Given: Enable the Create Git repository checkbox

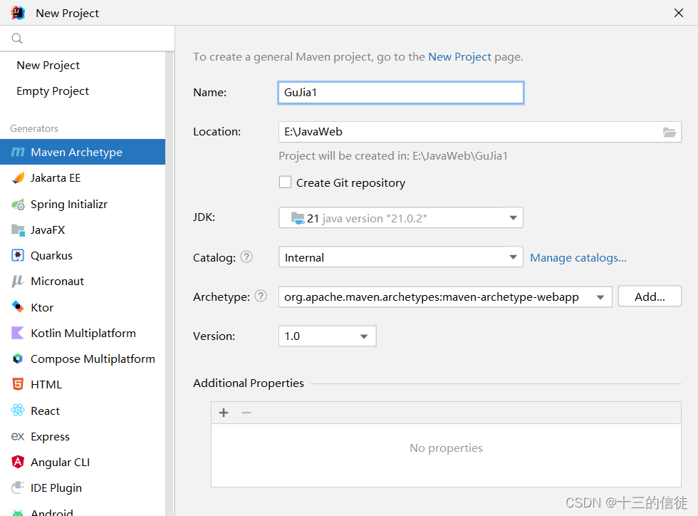Looking at the screenshot, I should coord(285,182).
